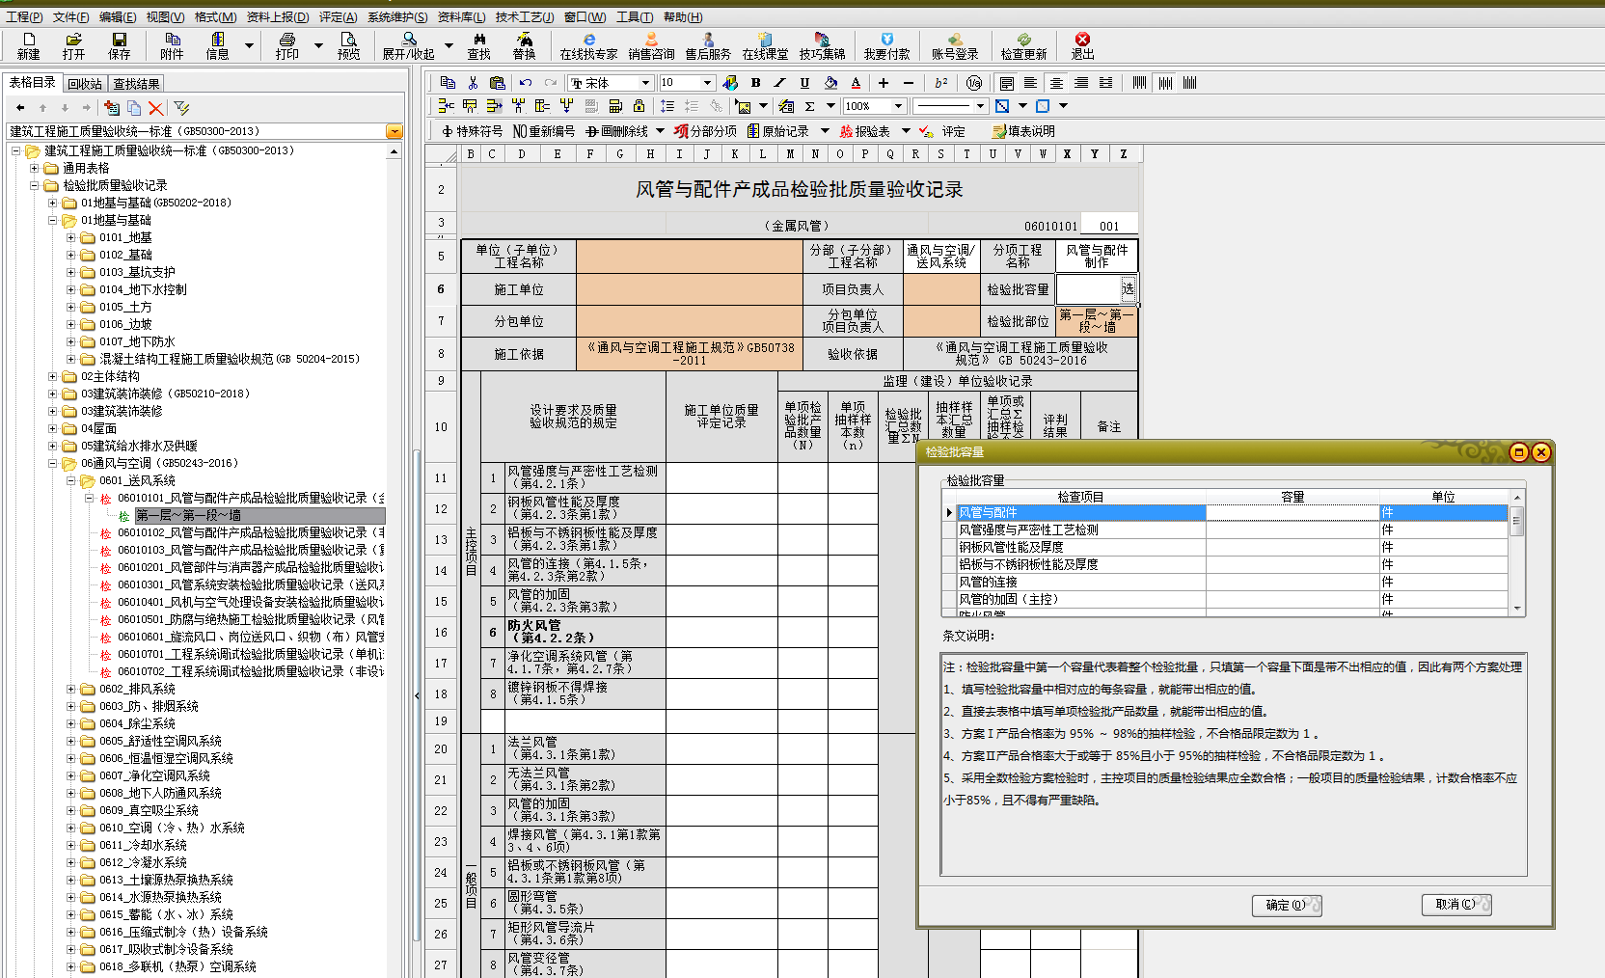Click 容量 cell for 风管与配件 row
The height and width of the screenshot is (978, 1605).
click(1292, 512)
